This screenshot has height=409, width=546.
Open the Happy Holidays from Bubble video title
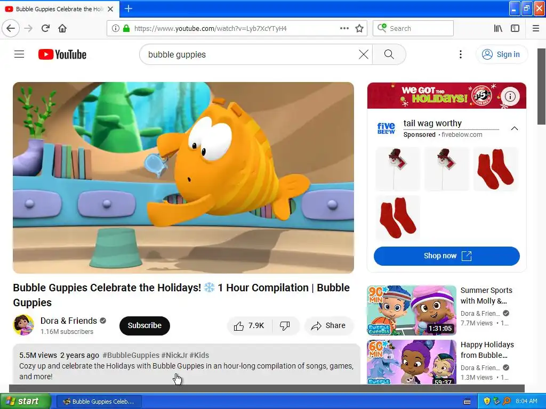[487, 350]
